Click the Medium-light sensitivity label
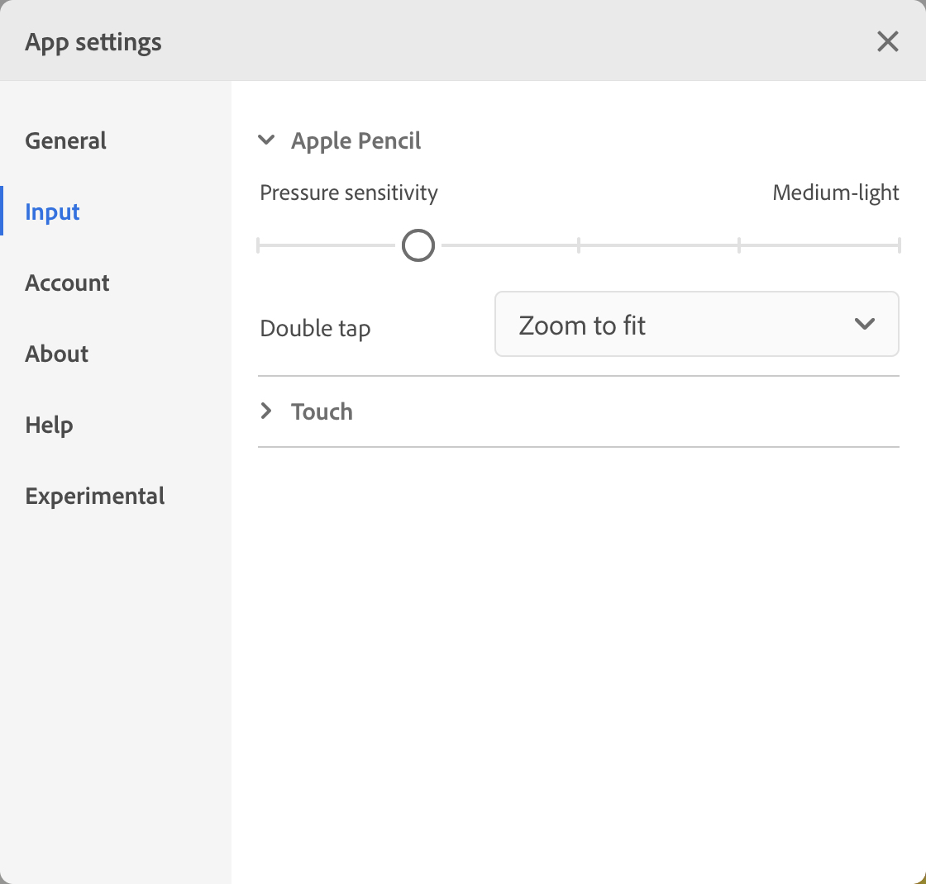 tap(835, 192)
